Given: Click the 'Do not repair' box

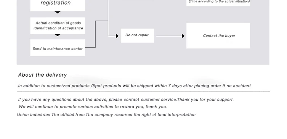Looking at the screenshot, I should (x=137, y=36).
